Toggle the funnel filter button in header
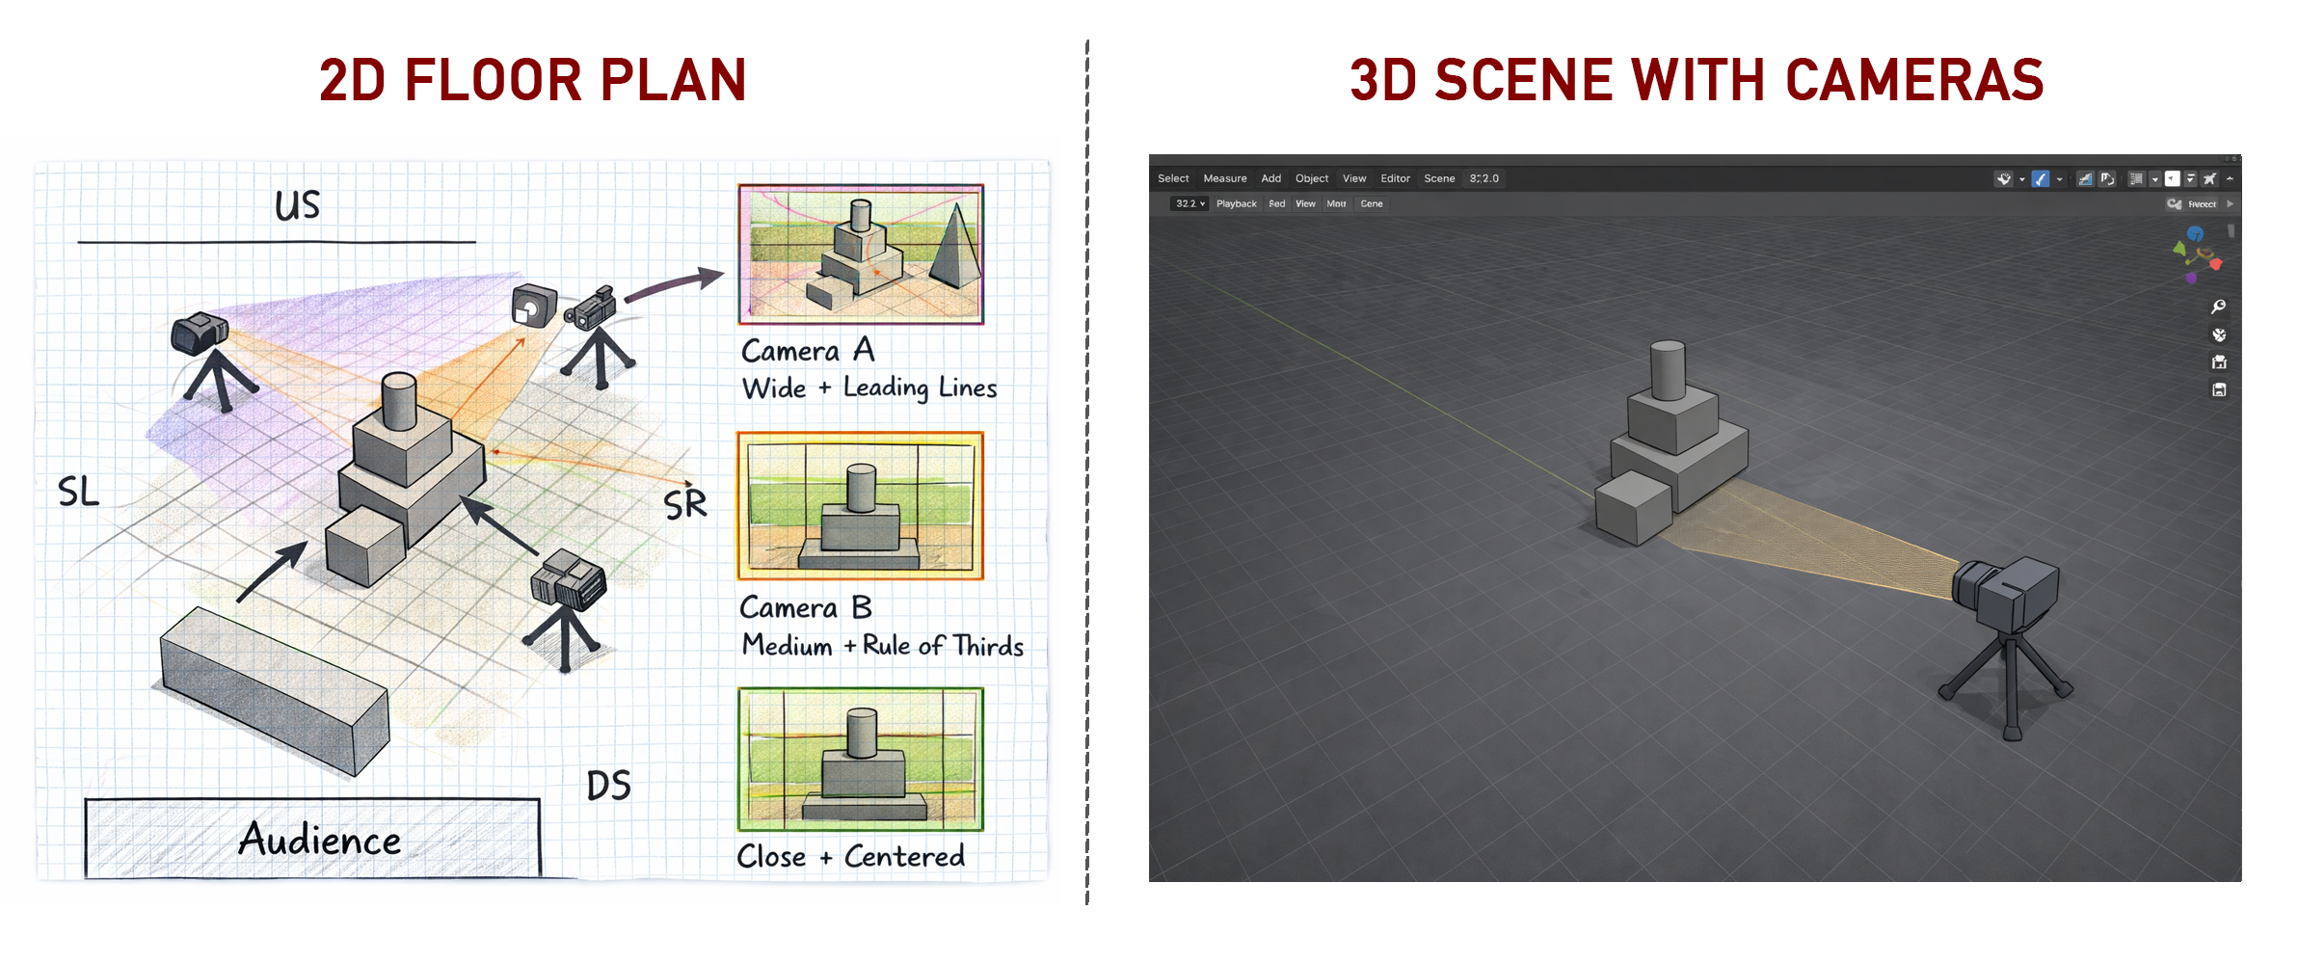This screenshot has height=963, width=2298. (2190, 178)
